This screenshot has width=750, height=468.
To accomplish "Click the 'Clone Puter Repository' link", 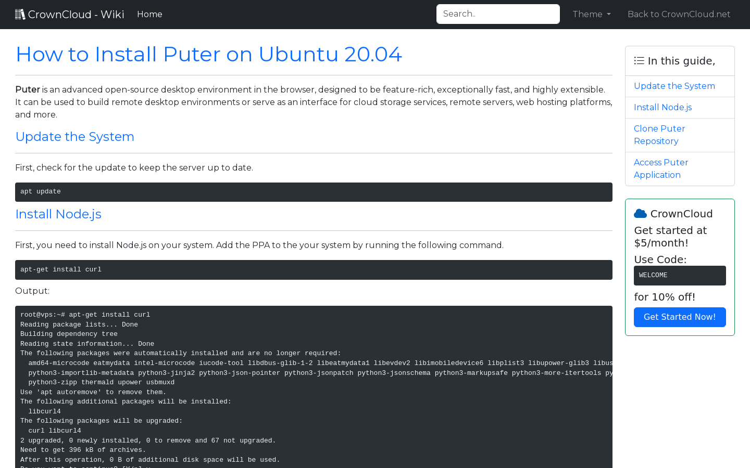I will click(659, 135).
